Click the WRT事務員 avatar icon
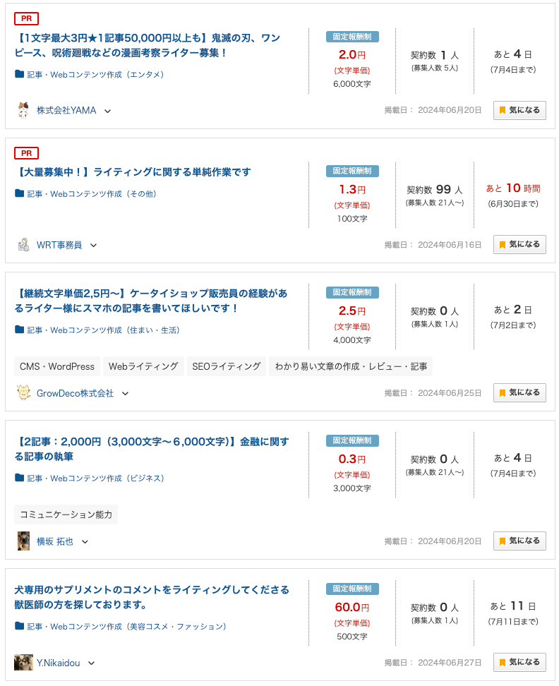 [x=23, y=245]
